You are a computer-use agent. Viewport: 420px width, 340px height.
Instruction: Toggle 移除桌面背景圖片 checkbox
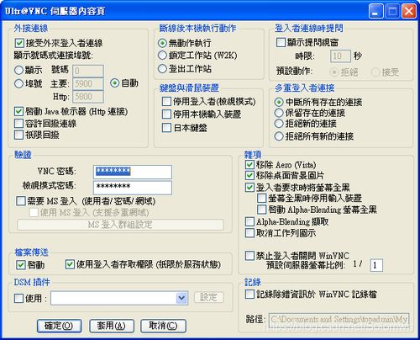click(249, 176)
